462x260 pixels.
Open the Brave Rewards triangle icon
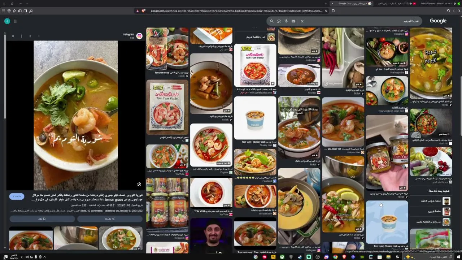[x=138, y=11]
